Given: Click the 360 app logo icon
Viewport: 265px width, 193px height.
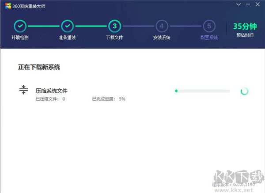Looking at the screenshot, I should pos(8,6).
